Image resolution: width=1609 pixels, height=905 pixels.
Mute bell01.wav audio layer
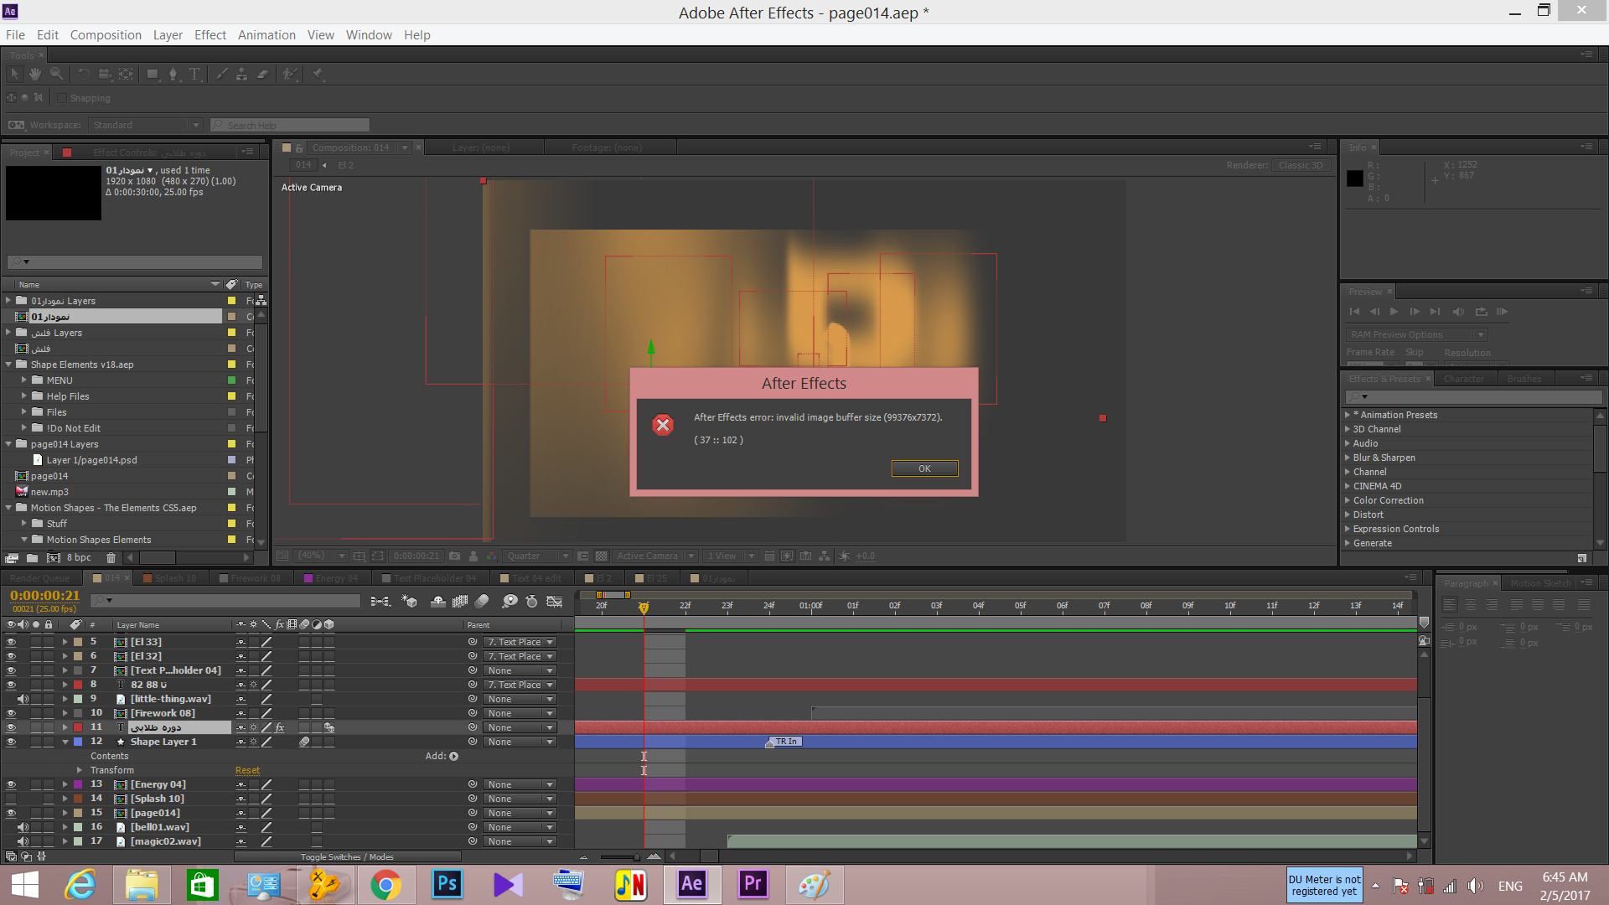[23, 827]
